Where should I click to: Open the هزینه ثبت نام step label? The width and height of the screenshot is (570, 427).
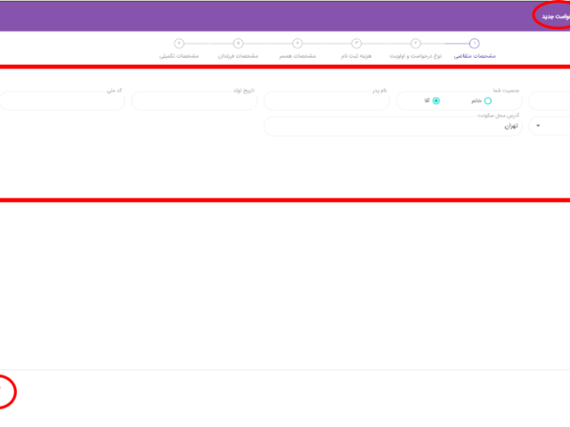(x=356, y=56)
